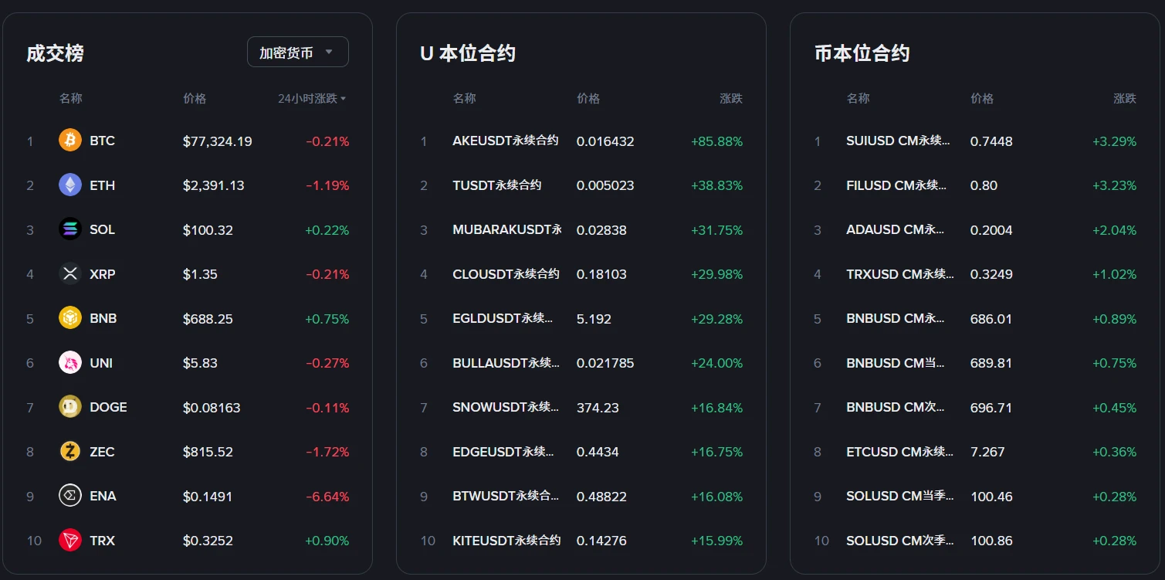Viewport: 1165px width, 580px height.
Task: Open BULLAUSDT perpetual contract
Action: pos(506,363)
